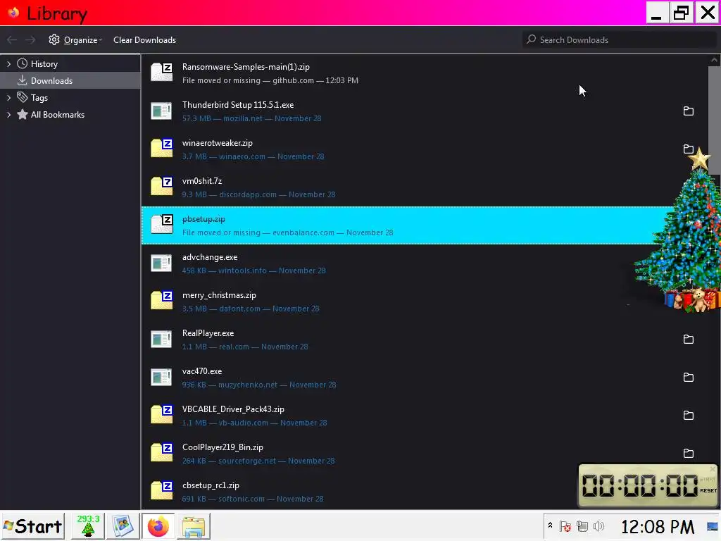This screenshot has width=721, height=541.
Task: Show hidden system tray icons
Action: 550,526
